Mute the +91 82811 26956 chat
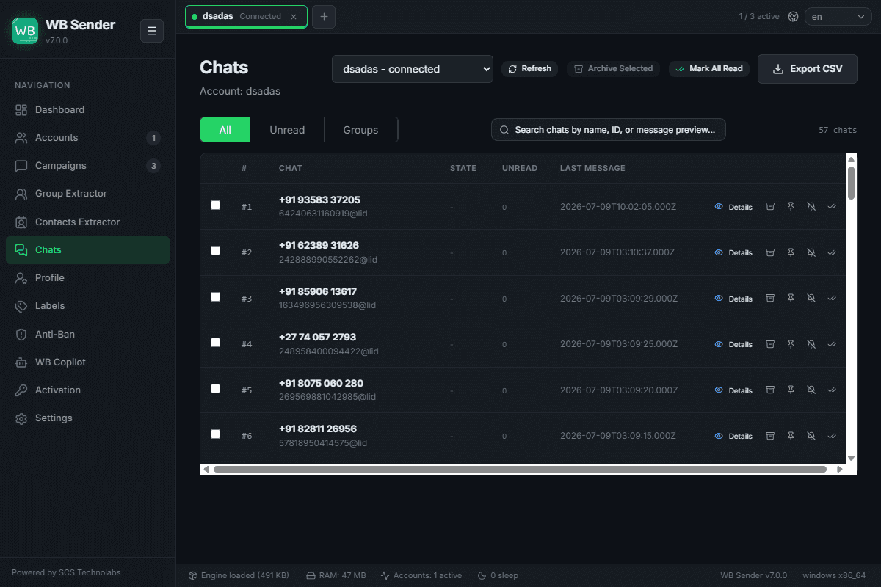The image size is (881, 587). [811, 436]
